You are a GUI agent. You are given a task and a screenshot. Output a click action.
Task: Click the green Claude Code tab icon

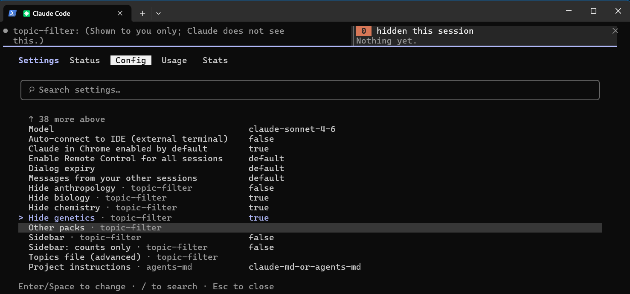click(x=26, y=13)
